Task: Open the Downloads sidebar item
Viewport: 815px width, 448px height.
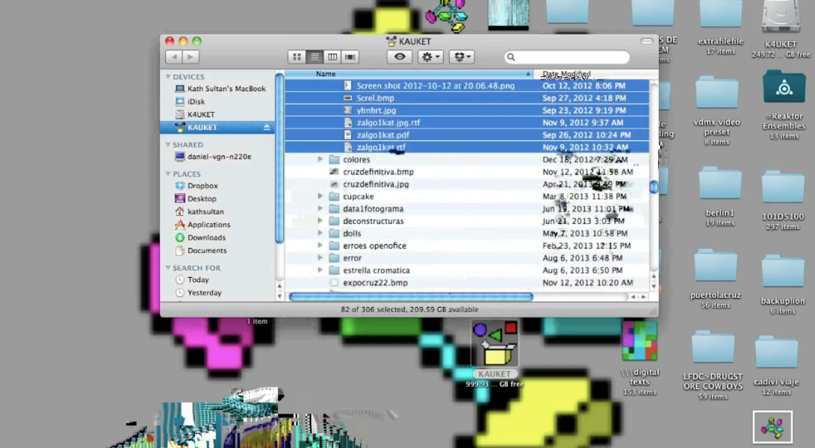Action: click(206, 237)
